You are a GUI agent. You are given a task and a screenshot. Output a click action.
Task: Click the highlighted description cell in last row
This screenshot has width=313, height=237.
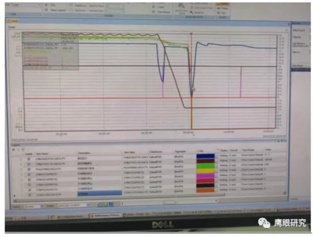click(x=98, y=194)
